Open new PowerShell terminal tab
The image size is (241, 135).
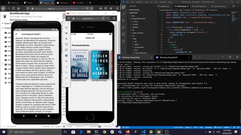[194, 57]
